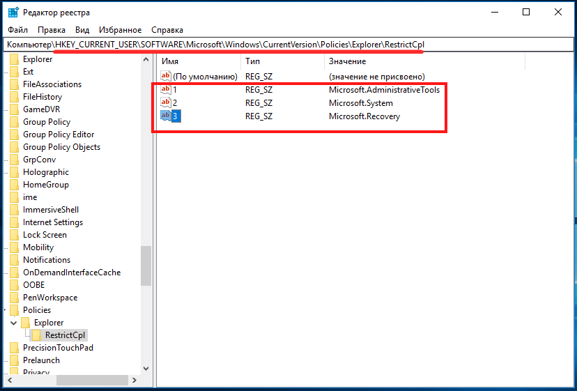Select value name 1 in list
The image size is (577, 391).
(x=175, y=90)
